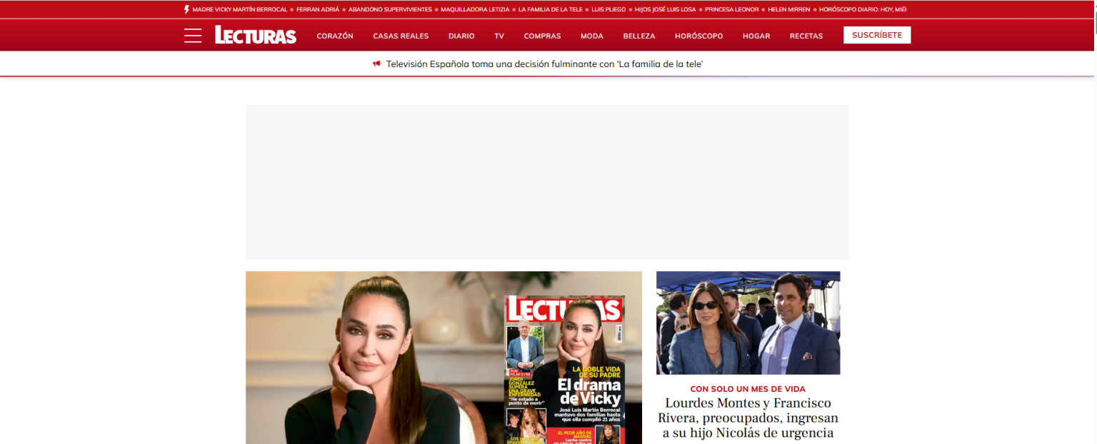The width and height of the screenshot is (1097, 444).
Task: Click the Maquilladora Letizia trending topic
Action: 475,9
